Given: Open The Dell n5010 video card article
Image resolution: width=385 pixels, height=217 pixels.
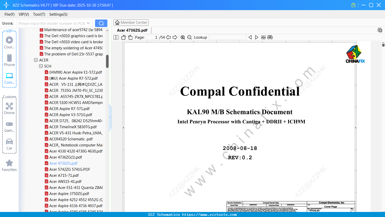Looking at the screenshot, I should (71, 42).
